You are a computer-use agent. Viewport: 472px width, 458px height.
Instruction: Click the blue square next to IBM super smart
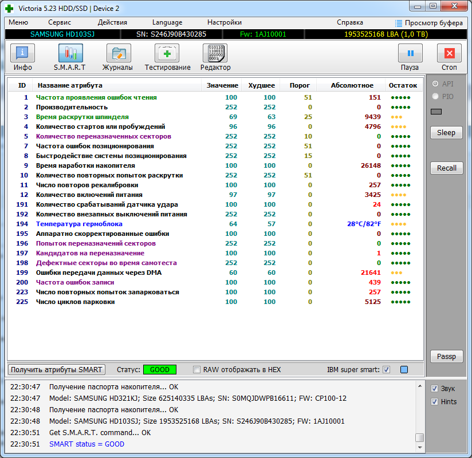[404, 369]
